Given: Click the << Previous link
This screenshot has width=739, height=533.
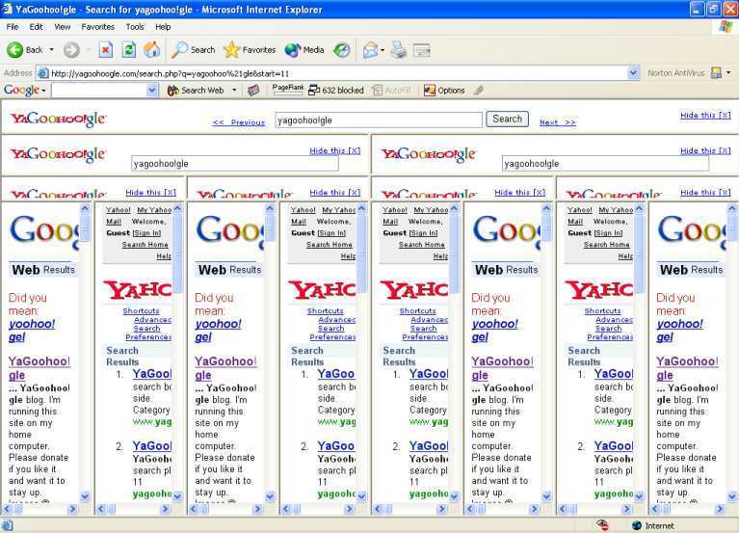Looking at the screenshot, I should click(x=239, y=122).
